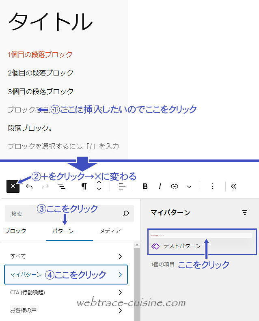
Task: Move block down with the down chevron
Action: coord(99,189)
